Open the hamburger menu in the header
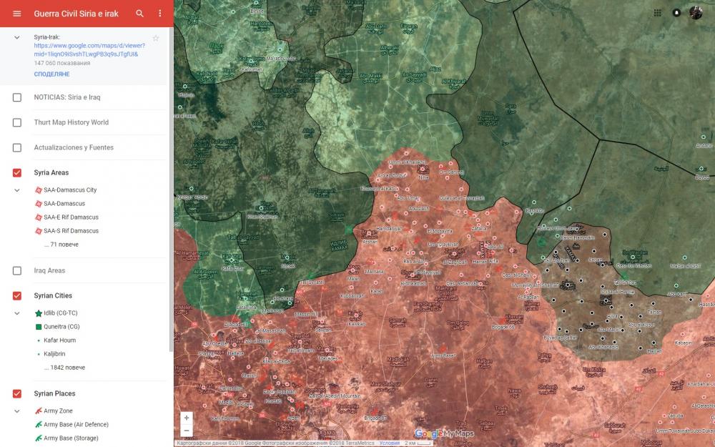The width and height of the screenshot is (715, 447). click(17, 14)
